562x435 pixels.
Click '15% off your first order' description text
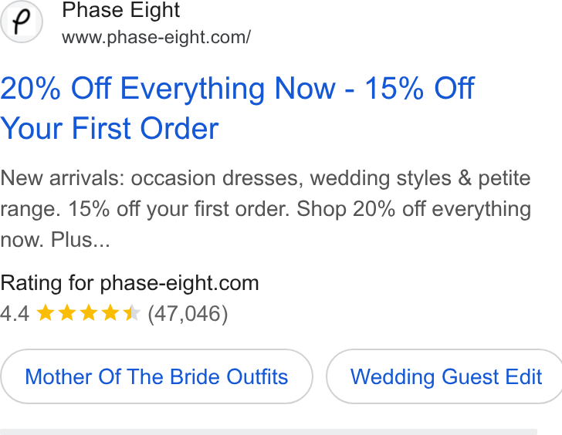click(178, 209)
